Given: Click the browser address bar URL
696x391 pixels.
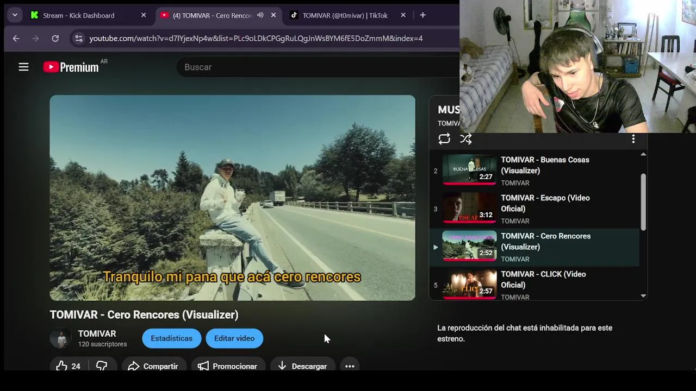Looking at the screenshot, I should (256, 38).
